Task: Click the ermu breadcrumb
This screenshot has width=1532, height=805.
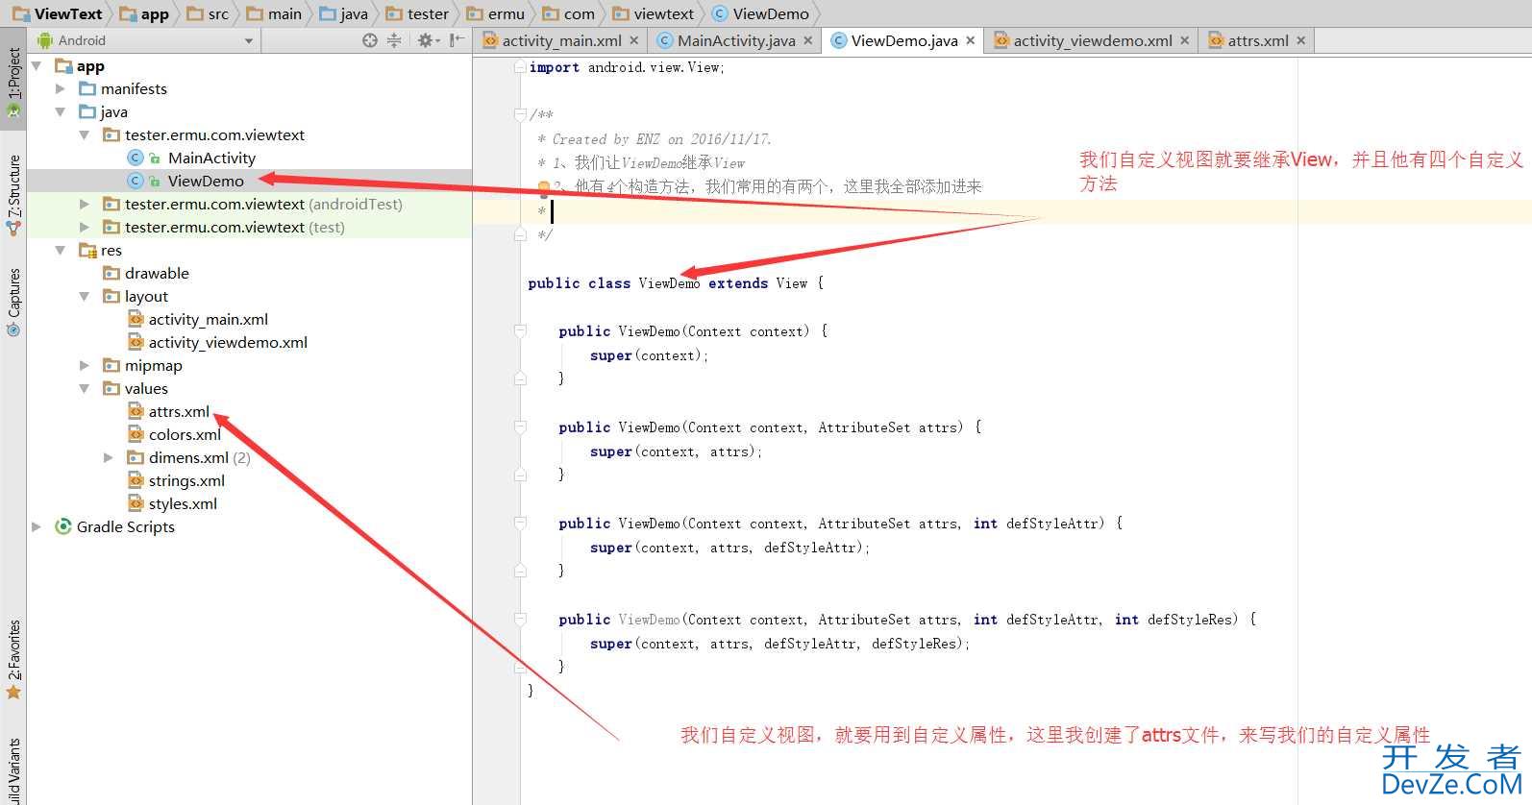Action: coord(496,13)
